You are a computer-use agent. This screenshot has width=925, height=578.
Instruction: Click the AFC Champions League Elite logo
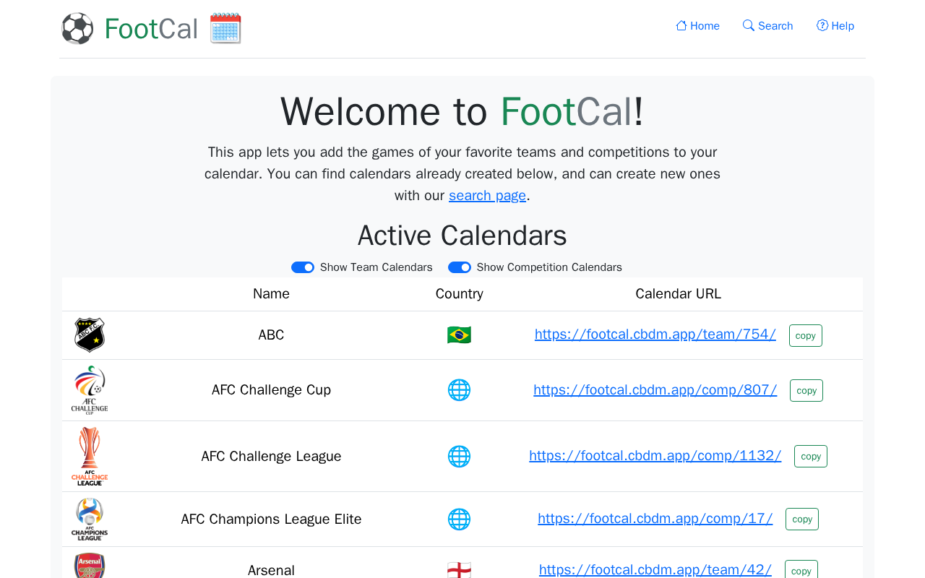pos(90,519)
